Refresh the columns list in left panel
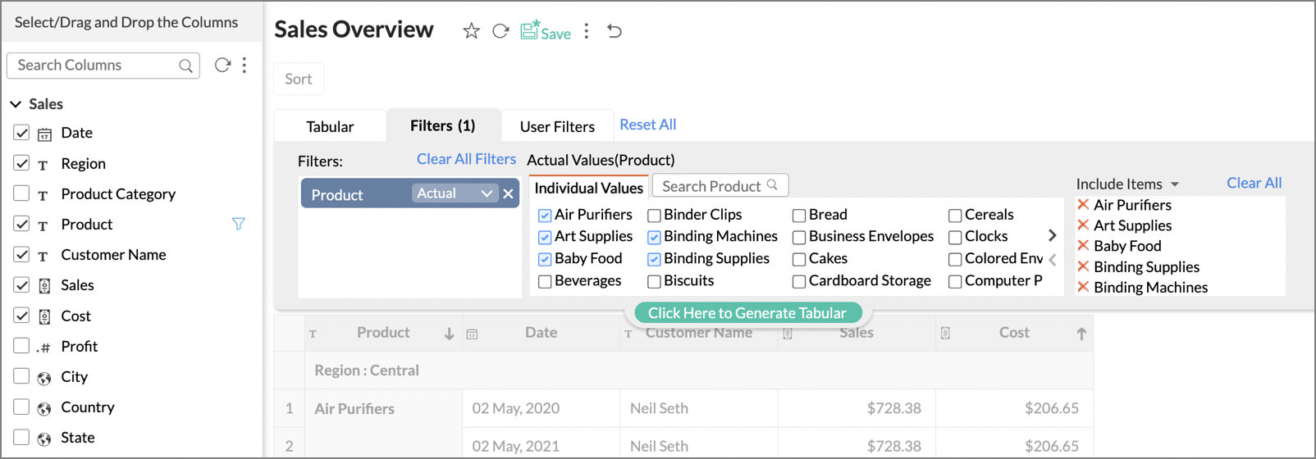The image size is (1316, 459). [222, 66]
